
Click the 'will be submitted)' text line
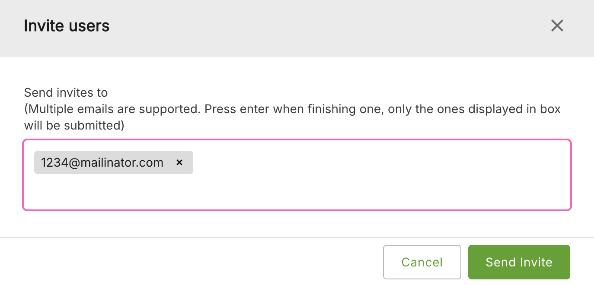[x=74, y=125]
